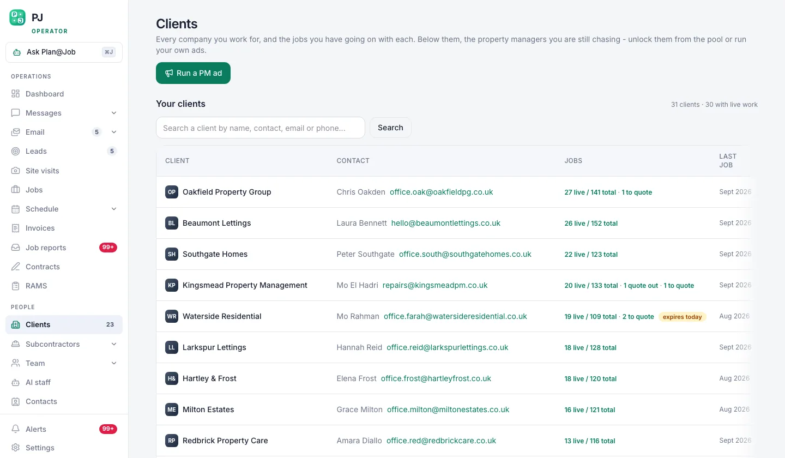Click the Subcontractors hard hat icon

(x=15, y=344)
